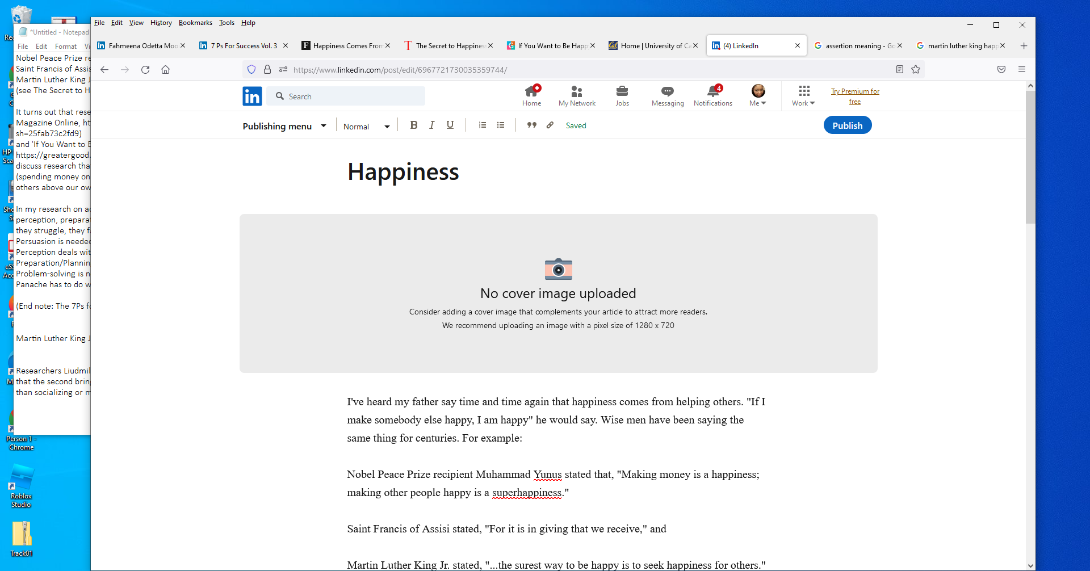Open Firefox Edit menu

[117, 23]
